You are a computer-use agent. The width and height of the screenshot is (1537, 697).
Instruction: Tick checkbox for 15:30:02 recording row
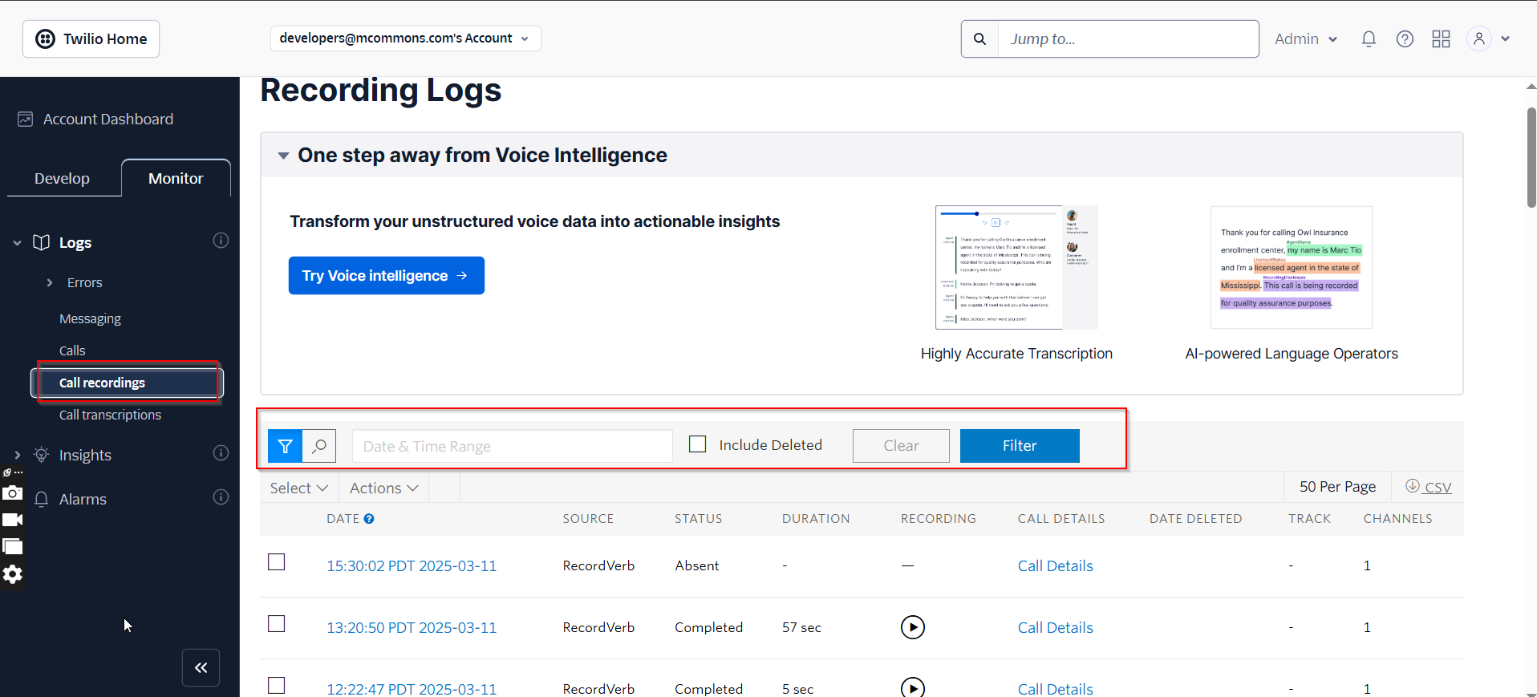[277, 562]
